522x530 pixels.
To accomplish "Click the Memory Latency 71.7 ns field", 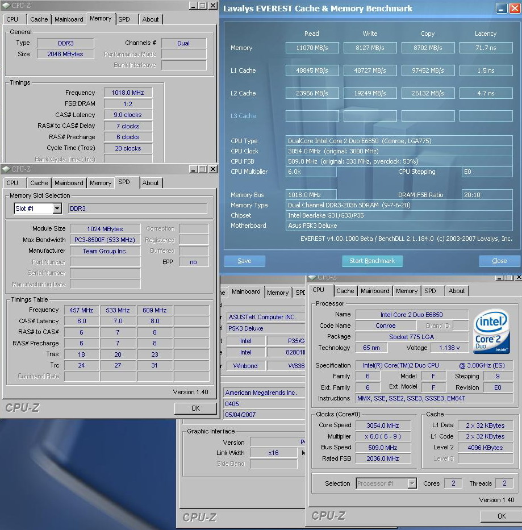I will pyautogui.click(x=486, y=48).
